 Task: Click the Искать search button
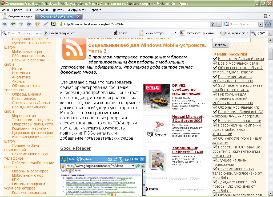coord(220,45)
